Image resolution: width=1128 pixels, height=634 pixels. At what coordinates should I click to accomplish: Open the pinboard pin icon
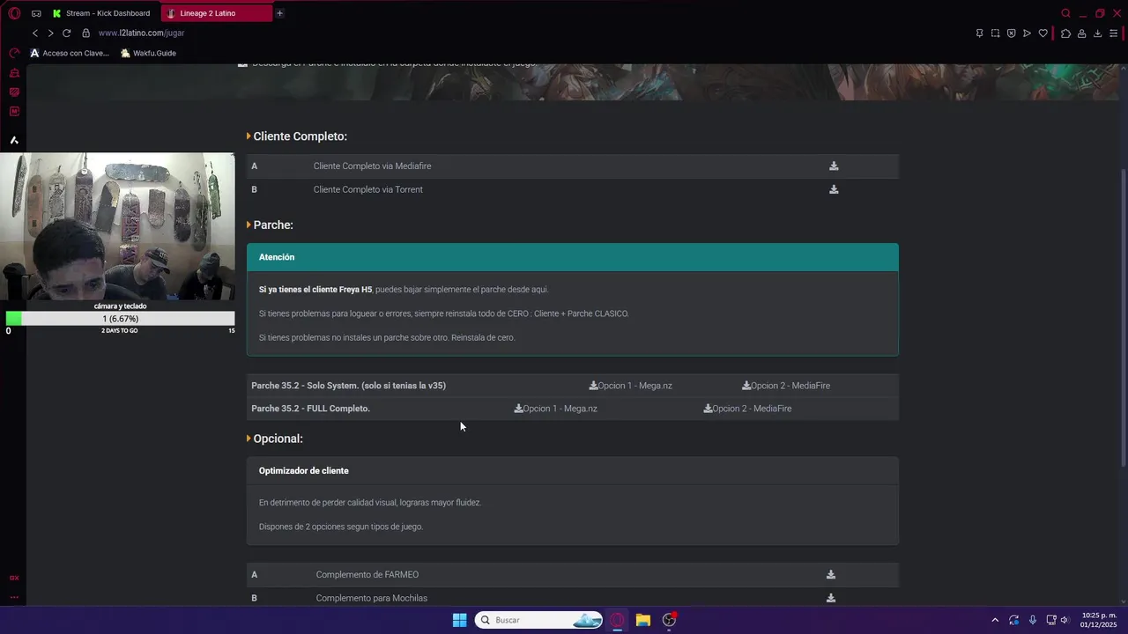(979, 33)
